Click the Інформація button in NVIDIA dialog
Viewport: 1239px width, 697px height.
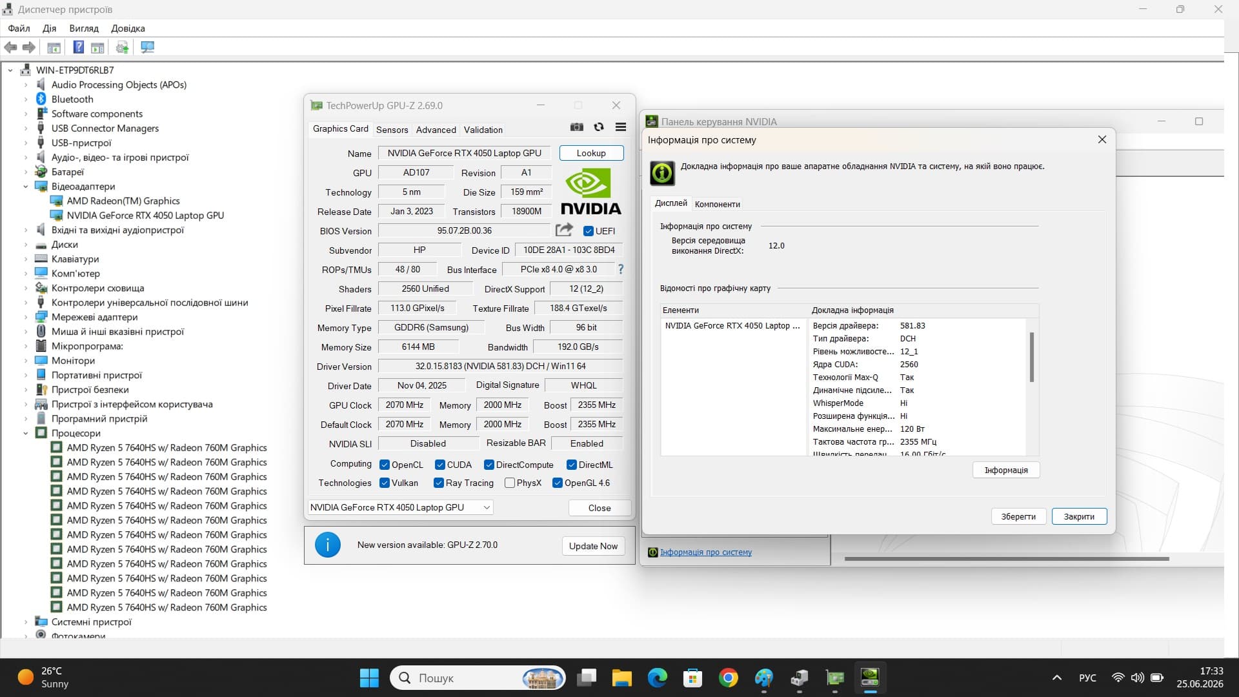click(1006, 470)
